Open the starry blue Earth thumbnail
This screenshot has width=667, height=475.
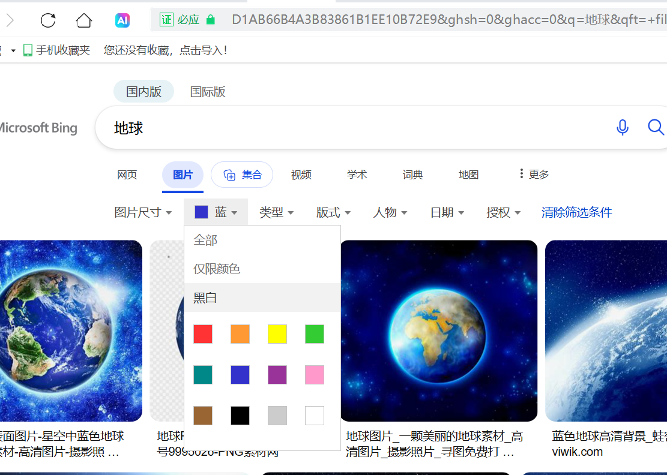71,330
